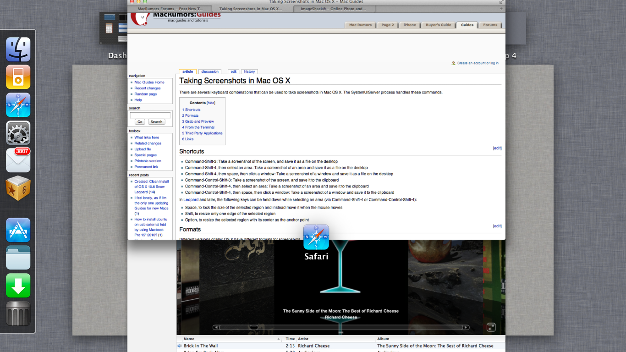
Task: Click the new tab plus button in Safari
Action: (501, 9)
